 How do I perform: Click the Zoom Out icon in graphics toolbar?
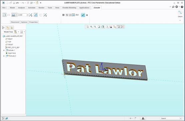coord(95,27)
